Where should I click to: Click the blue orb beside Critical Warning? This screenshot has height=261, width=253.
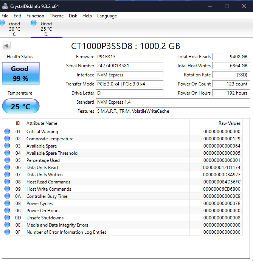coord(7,132)
